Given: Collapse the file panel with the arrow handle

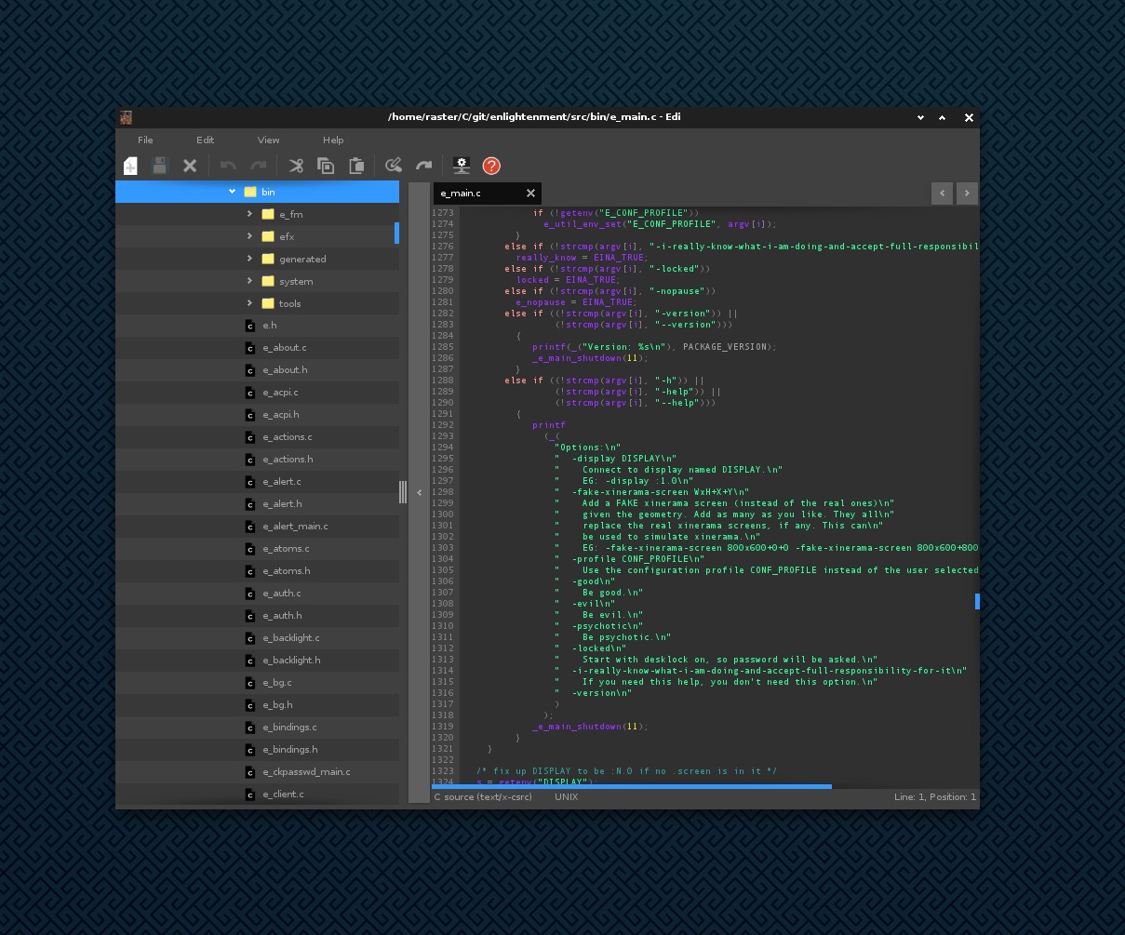Looking at the screenshot, I should (420, 492).
